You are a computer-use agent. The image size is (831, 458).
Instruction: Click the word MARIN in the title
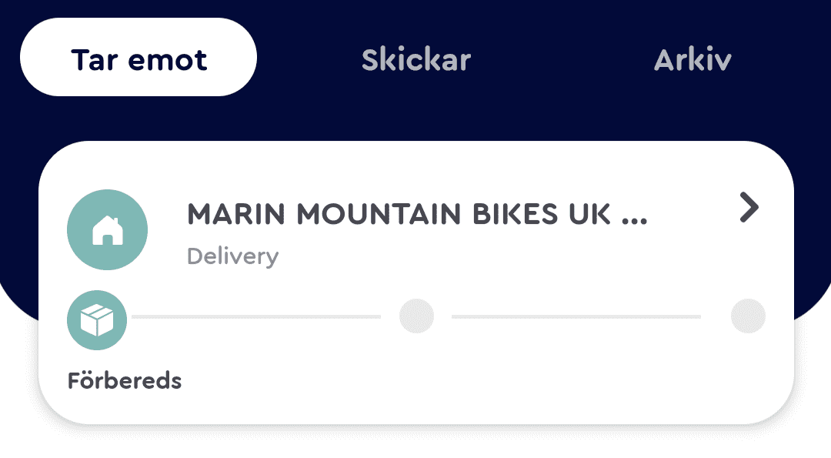(x=236, y=214)
